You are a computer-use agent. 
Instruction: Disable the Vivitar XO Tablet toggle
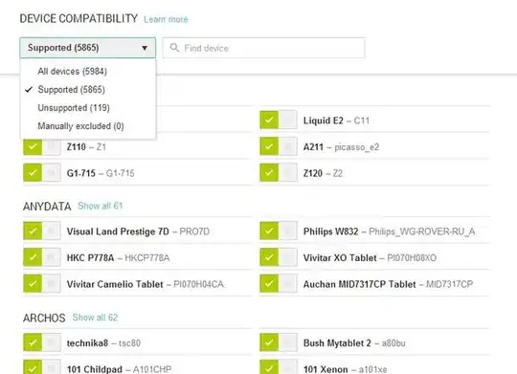279,257
